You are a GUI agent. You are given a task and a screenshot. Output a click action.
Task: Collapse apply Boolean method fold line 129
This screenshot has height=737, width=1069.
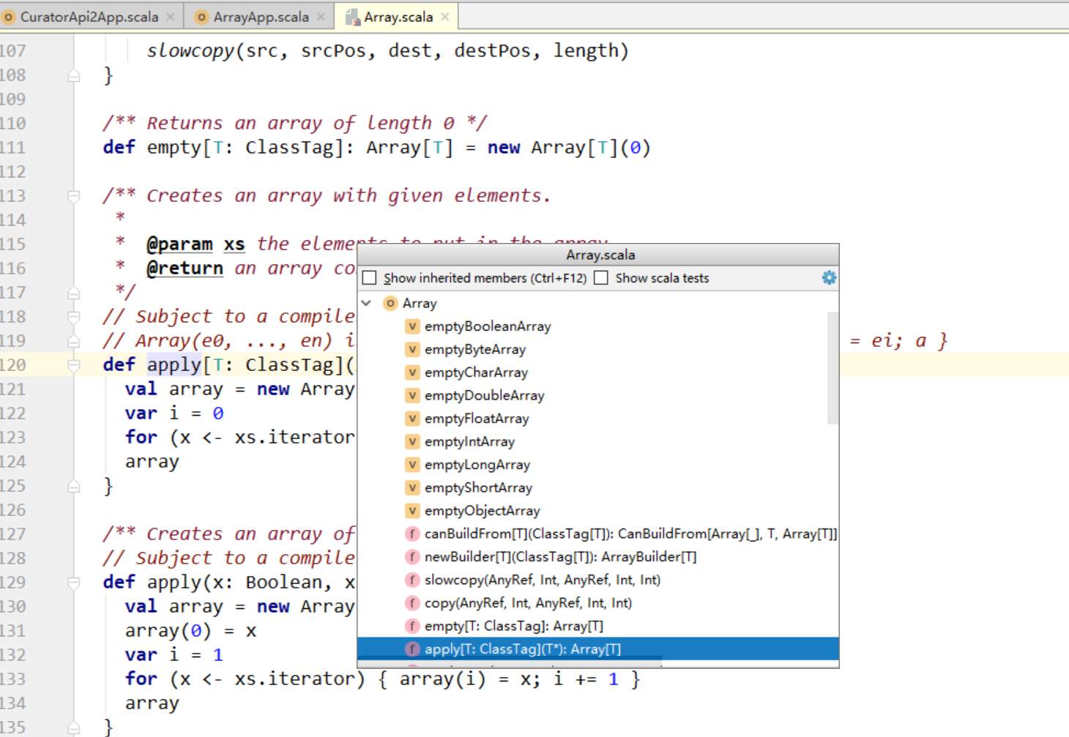click(74, 583)
